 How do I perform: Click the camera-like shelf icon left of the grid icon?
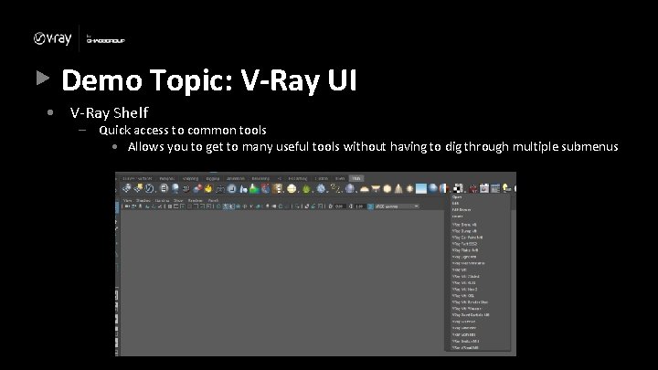coord(484,189)
